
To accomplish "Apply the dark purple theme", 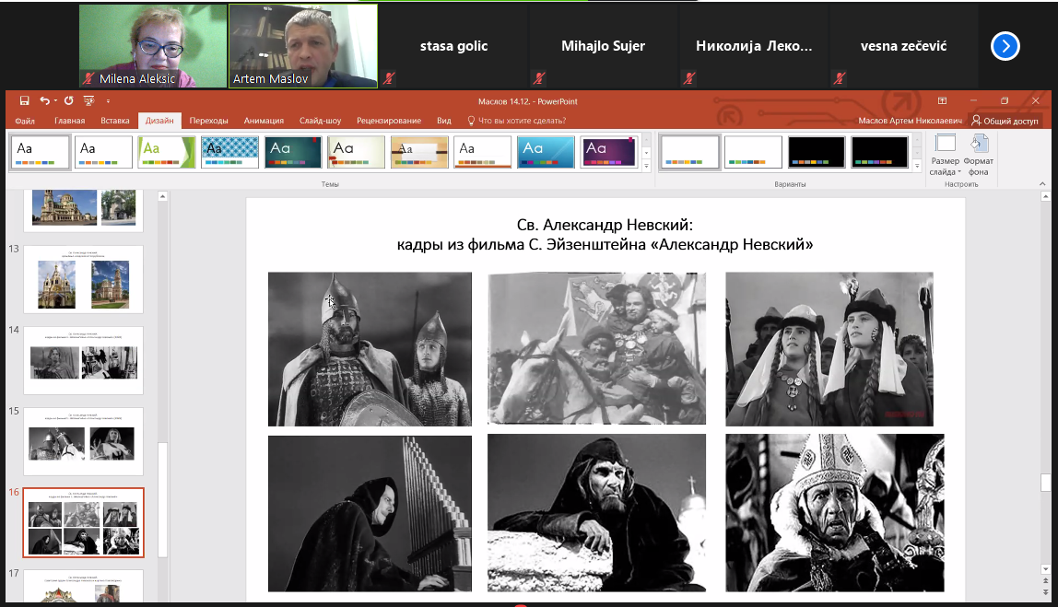I will click(x=609, y=152).
